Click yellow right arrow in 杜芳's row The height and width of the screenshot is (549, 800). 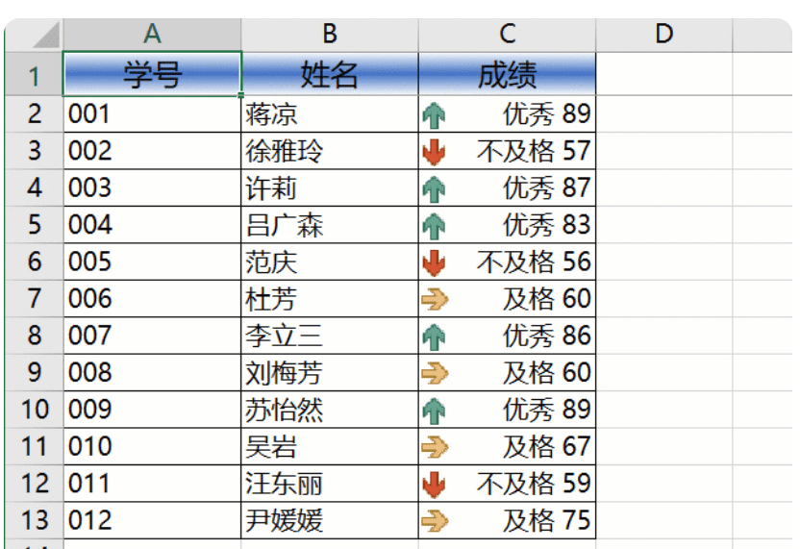coord(435,300)
